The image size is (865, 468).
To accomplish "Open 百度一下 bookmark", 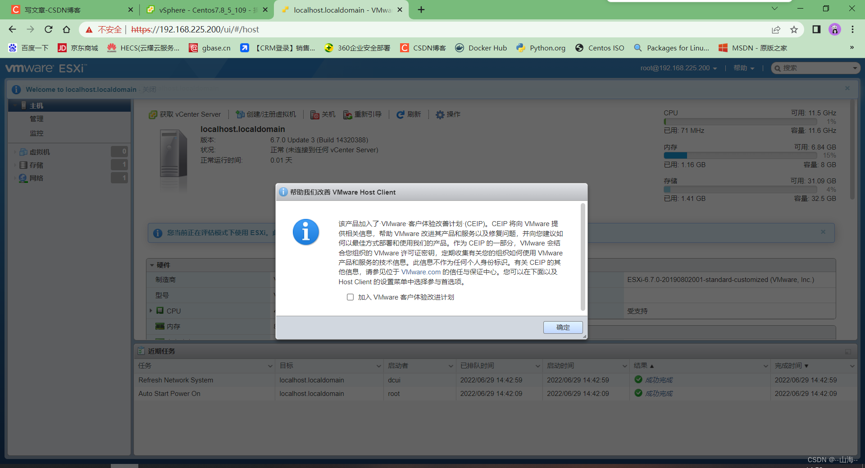I will (x=28, y=48).
